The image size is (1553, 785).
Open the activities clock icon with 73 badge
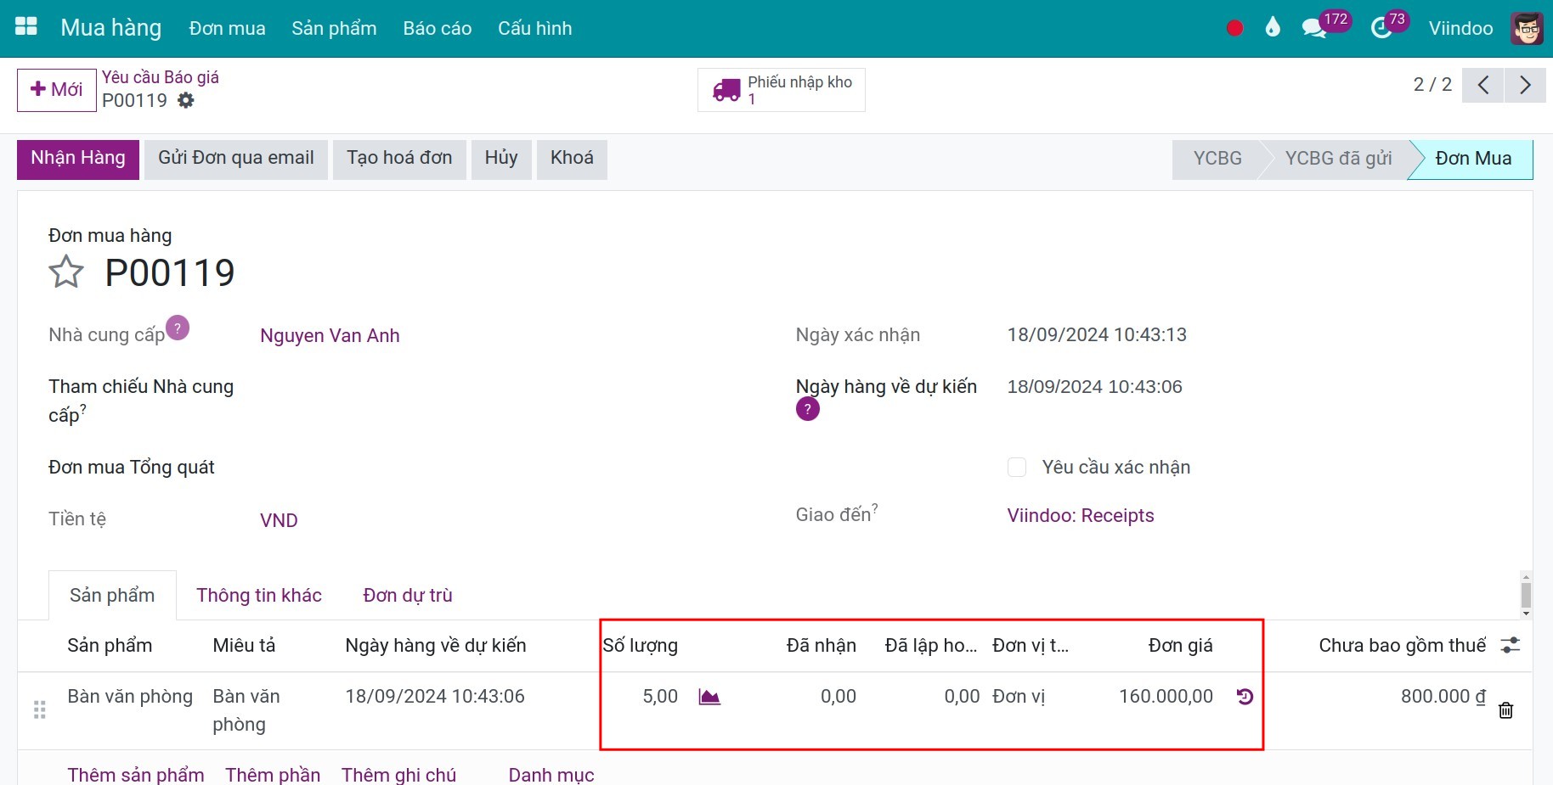pos(1382,28)
